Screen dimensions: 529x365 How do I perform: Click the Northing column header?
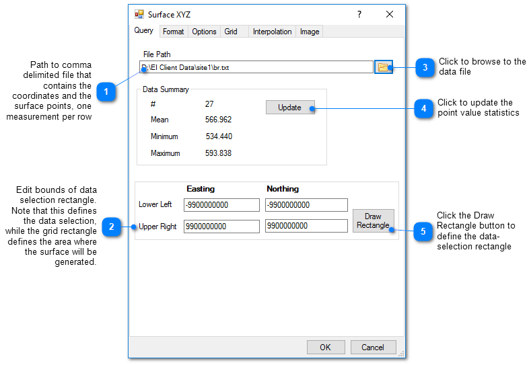click(283, 189)
